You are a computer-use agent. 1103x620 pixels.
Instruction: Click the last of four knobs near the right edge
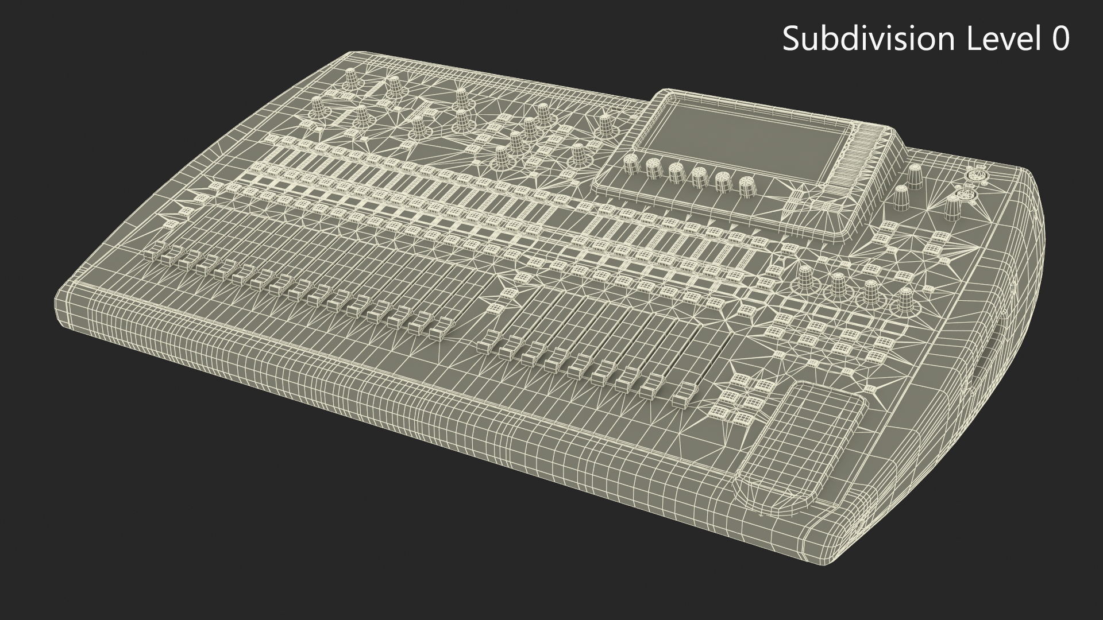tap(905, 299)
